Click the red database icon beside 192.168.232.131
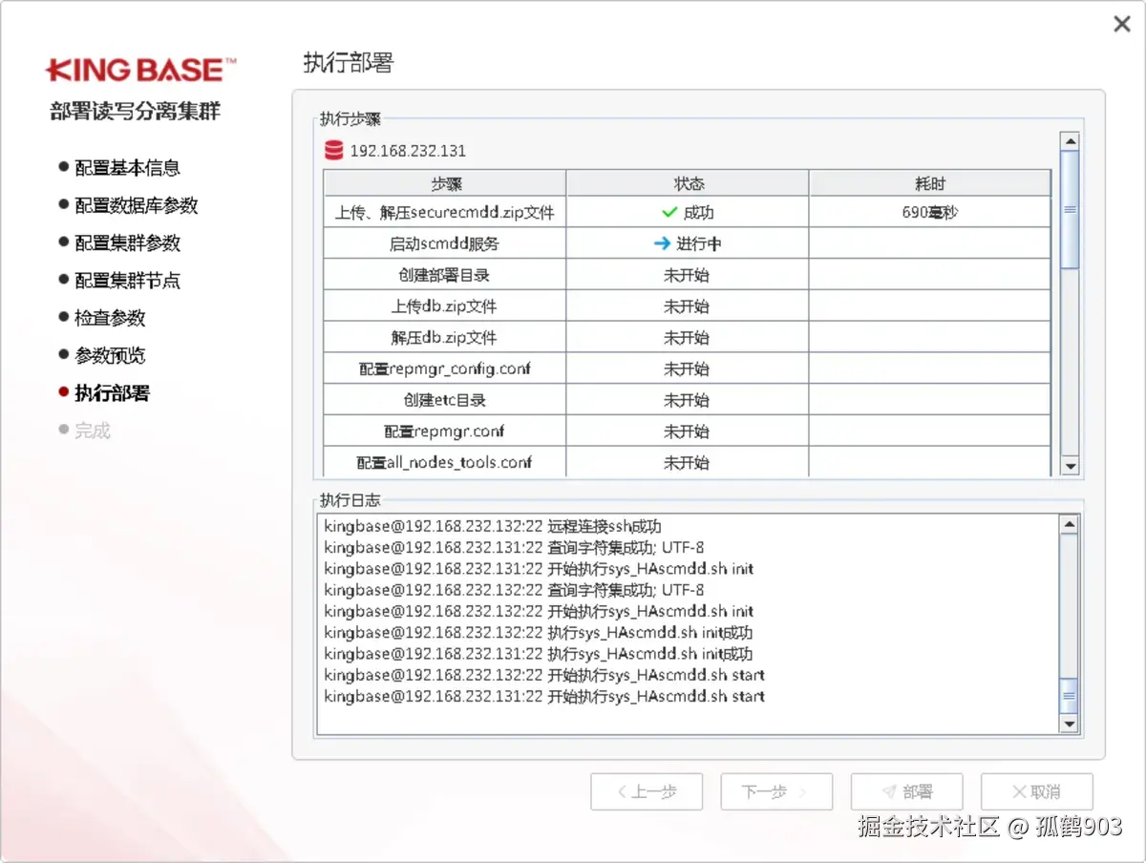 pyautogui.click(x=333, y=151)
